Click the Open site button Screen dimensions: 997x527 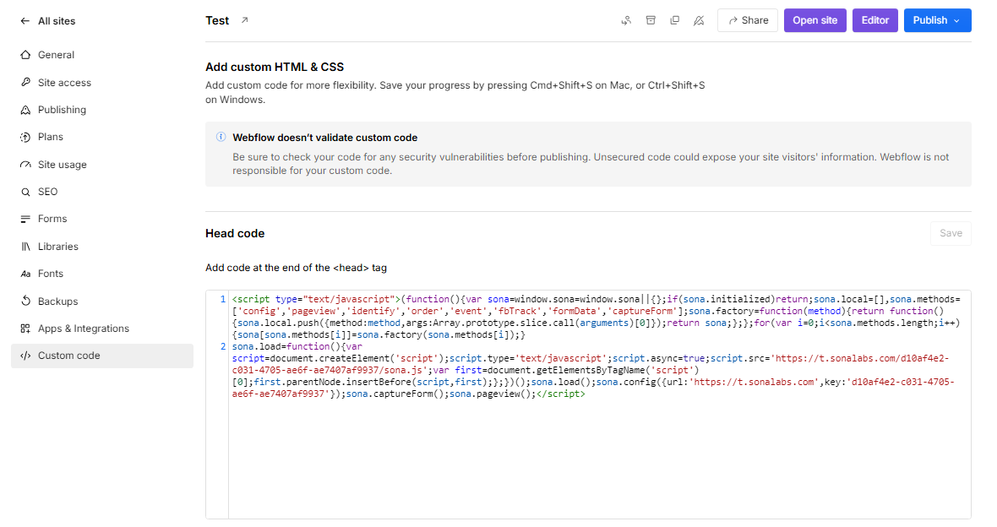tap(815, 20)
